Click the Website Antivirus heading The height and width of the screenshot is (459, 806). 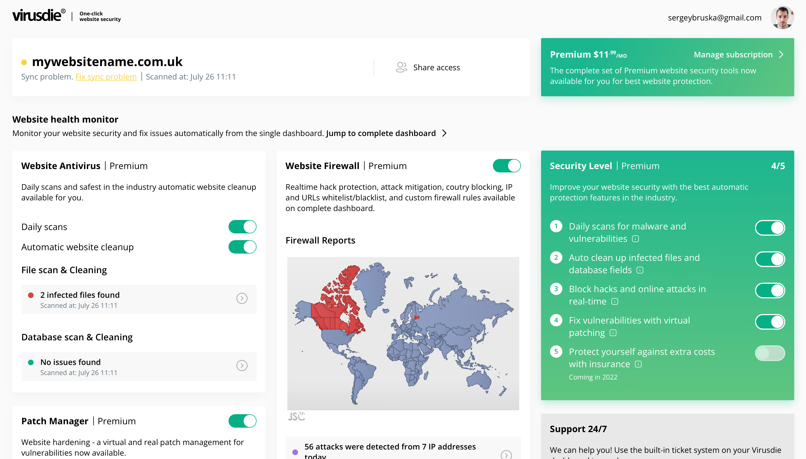tap(60, 166)
